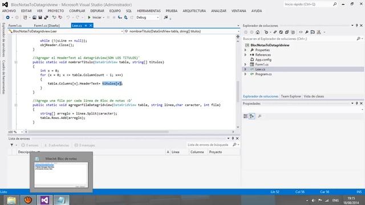Click the editor horizontal scrollbar thumb
The width and height of the screenshot is (365, 205).
[98, 132]
